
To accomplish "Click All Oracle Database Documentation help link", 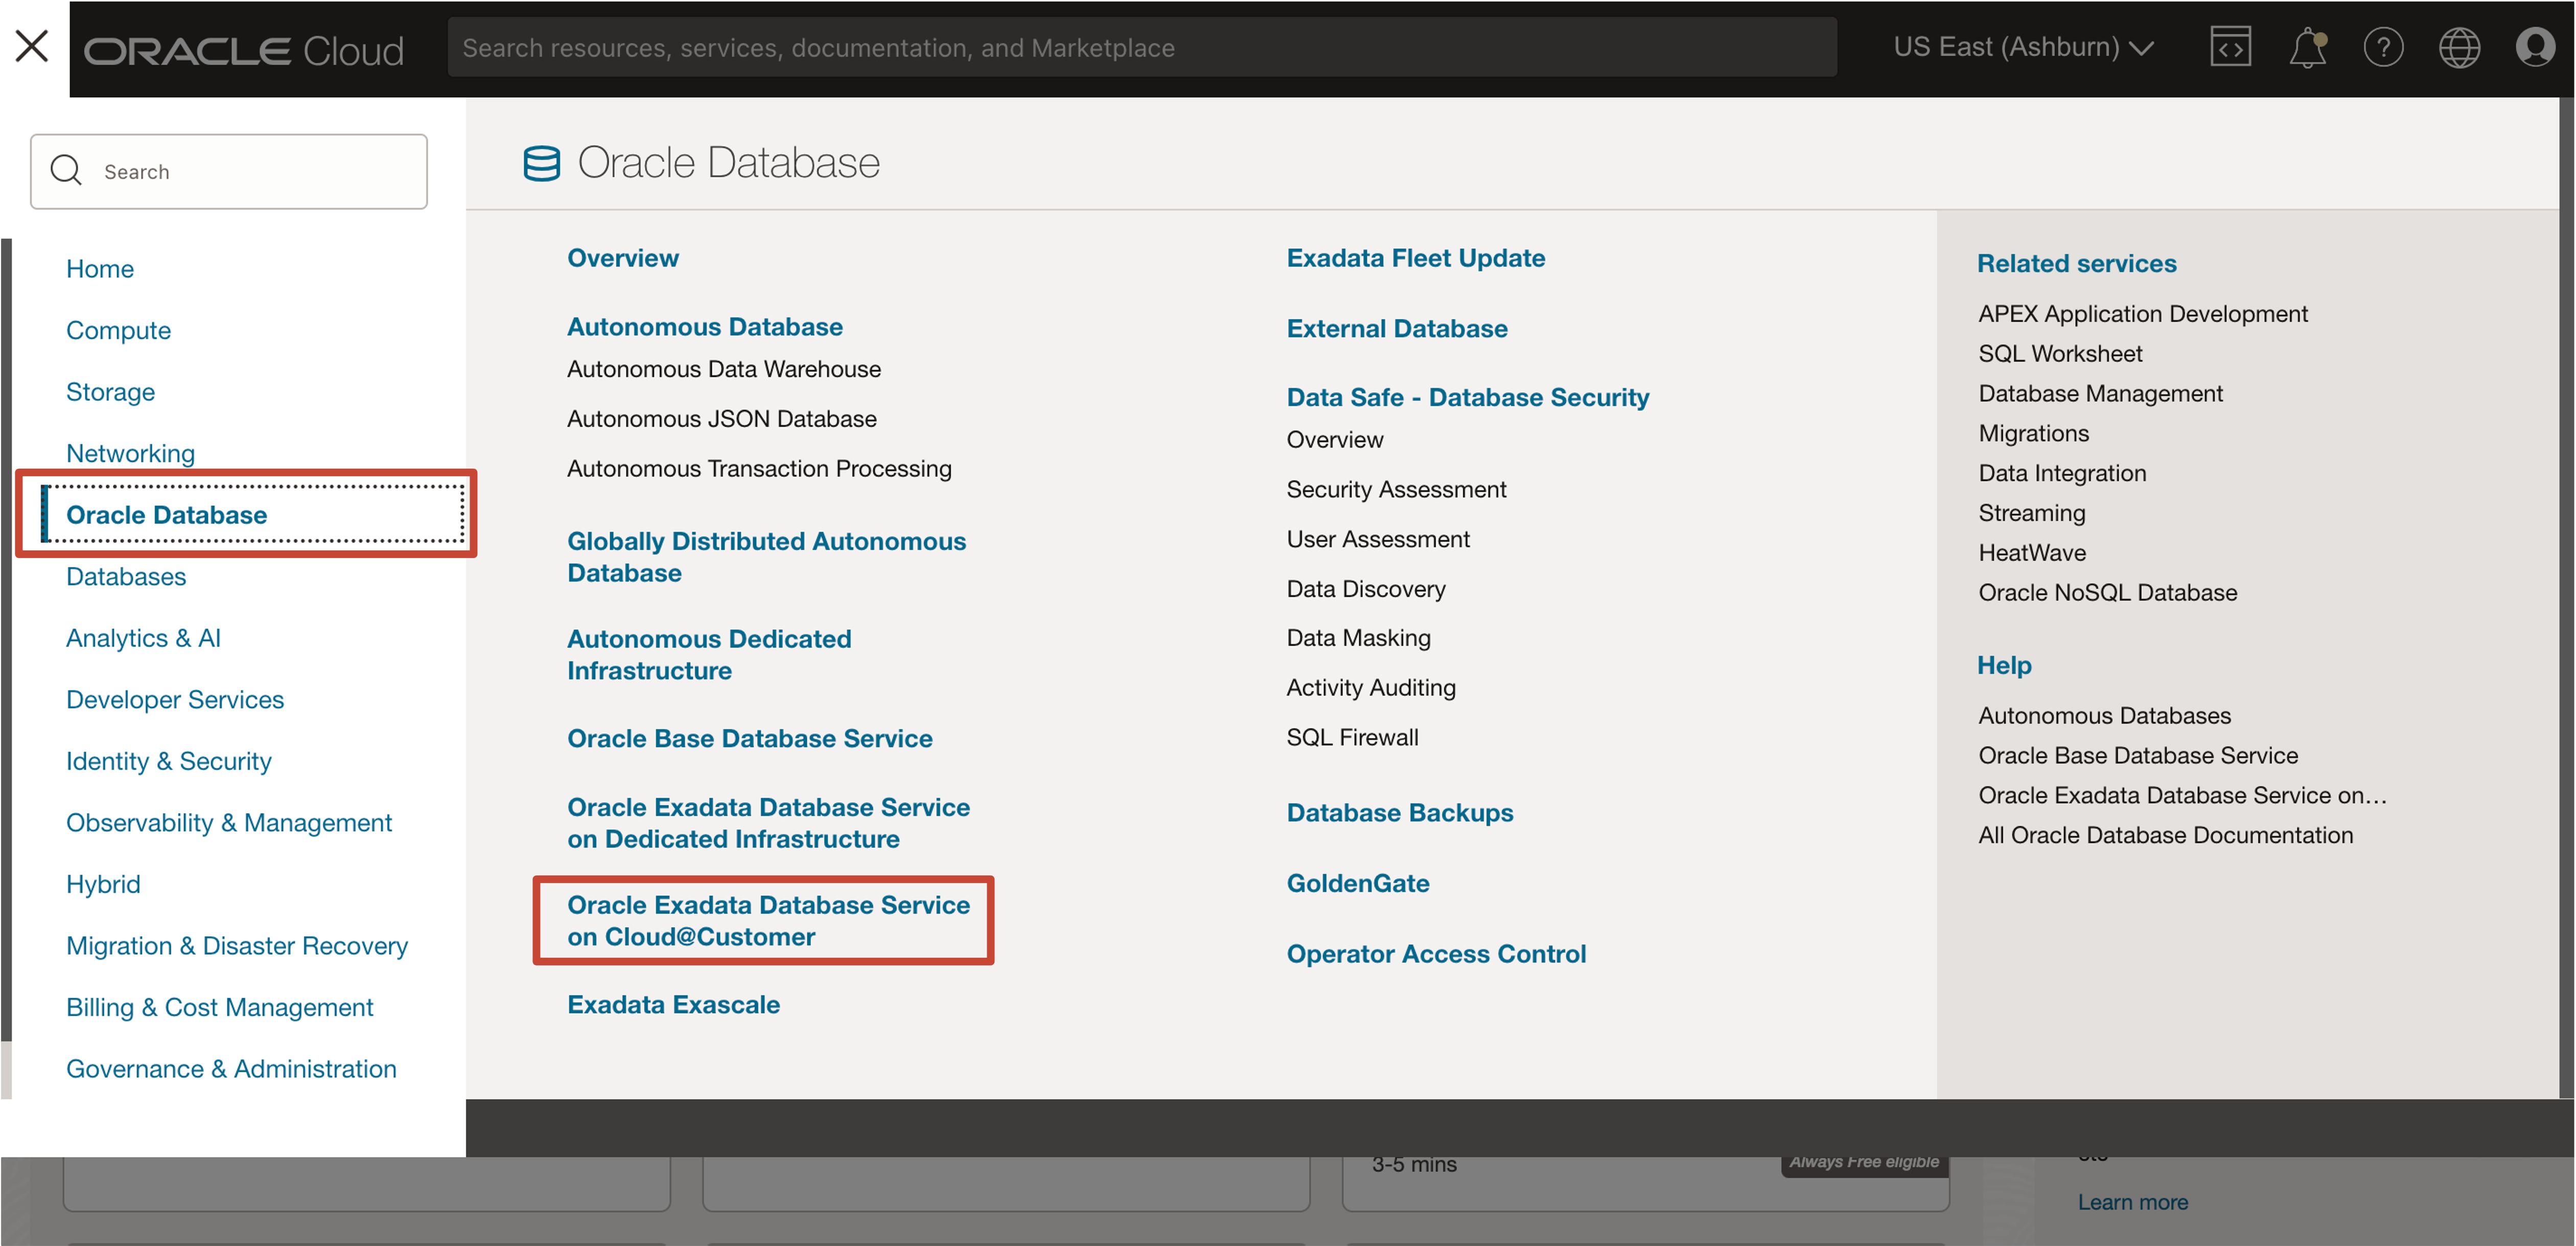I will [2165, 834].
